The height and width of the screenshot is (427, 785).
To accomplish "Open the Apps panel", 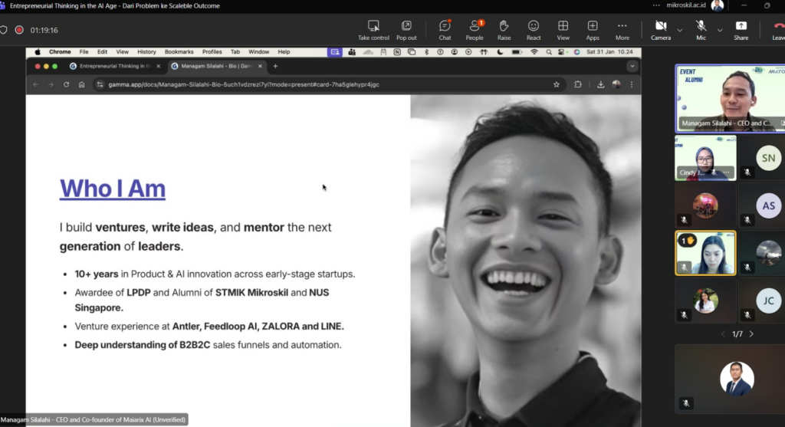I will [x=593, y=30].
